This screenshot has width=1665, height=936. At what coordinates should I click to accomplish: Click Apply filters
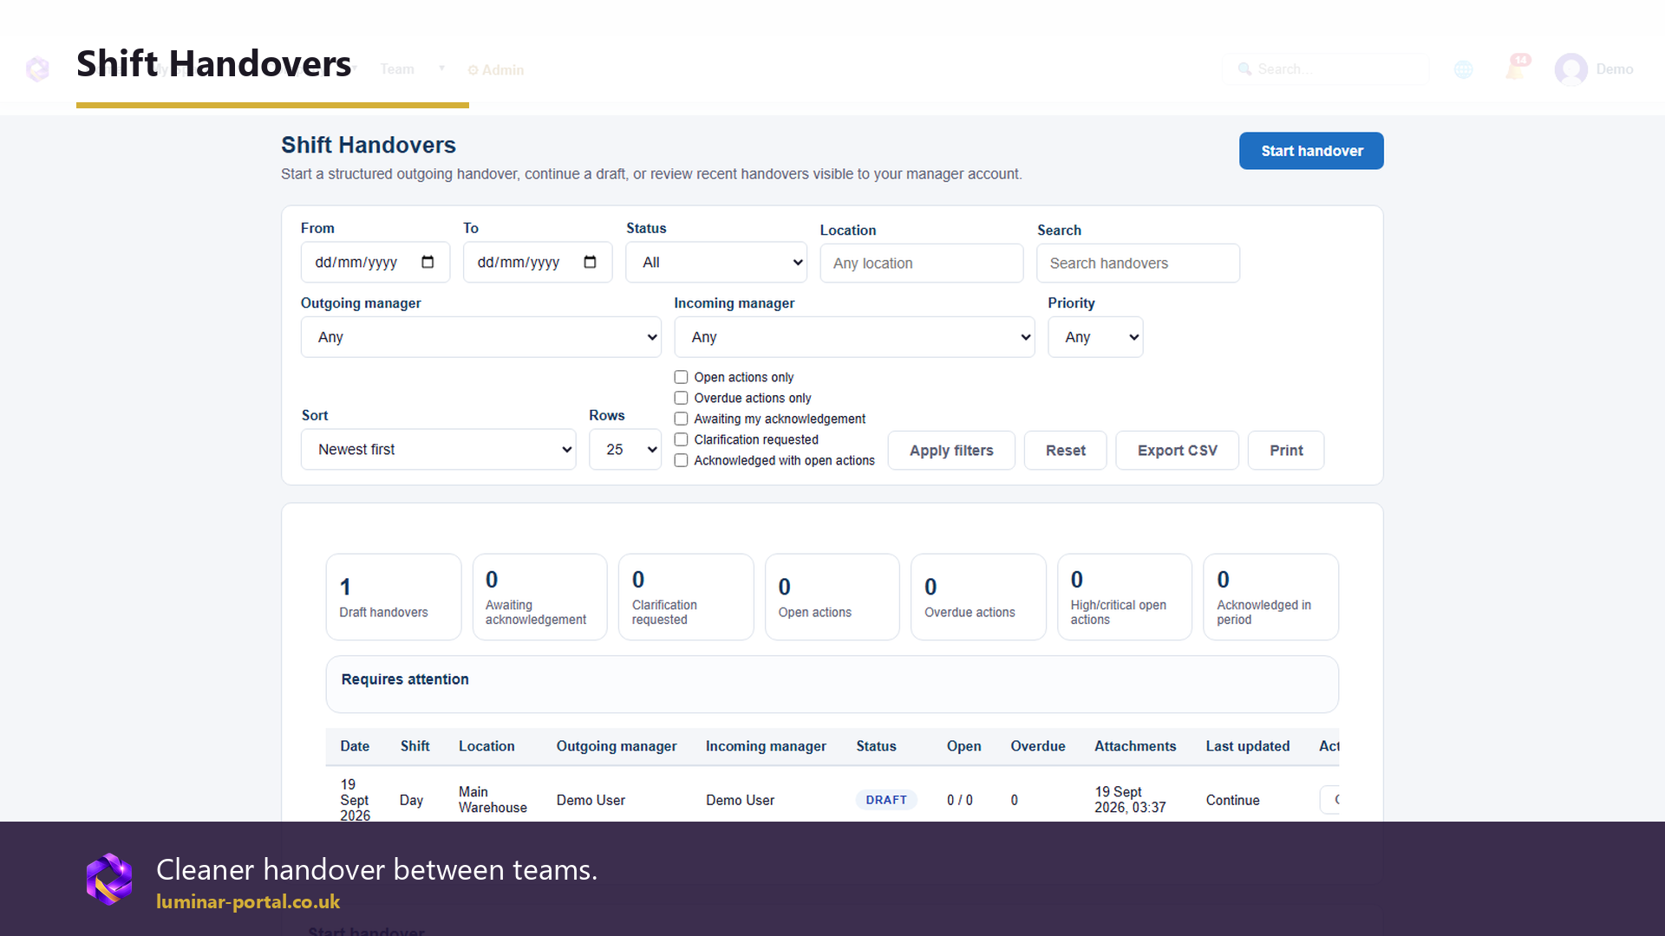tap(951, 451)
